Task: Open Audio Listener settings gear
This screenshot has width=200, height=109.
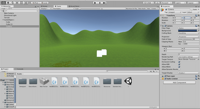Action: (x=198, y=79)
